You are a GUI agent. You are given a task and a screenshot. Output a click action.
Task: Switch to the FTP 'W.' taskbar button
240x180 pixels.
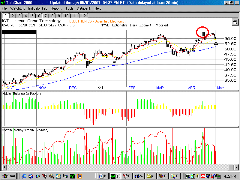pyautogui.click(x=139, y=176)
